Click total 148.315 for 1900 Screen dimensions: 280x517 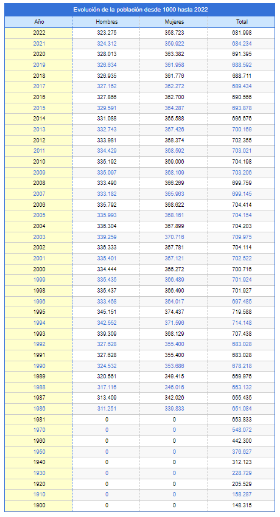242,505
